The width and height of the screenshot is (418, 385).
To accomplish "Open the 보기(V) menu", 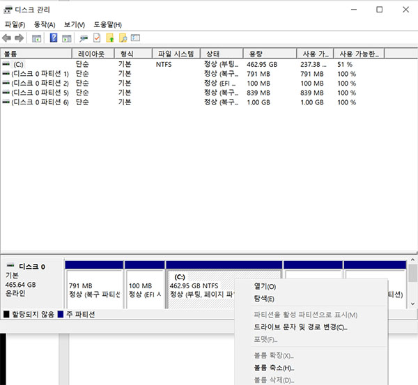I will [74, 24].
